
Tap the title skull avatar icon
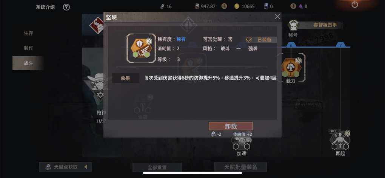point(293,25)
